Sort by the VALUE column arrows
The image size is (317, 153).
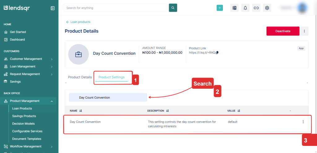click(x=239, y=111)
